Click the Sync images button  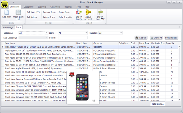tap(171, 38)
